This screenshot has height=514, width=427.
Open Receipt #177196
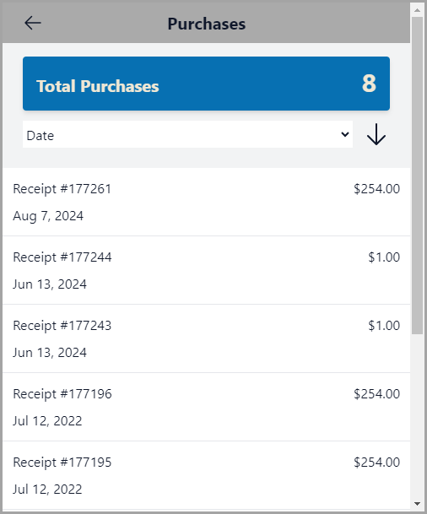point(206,407)
